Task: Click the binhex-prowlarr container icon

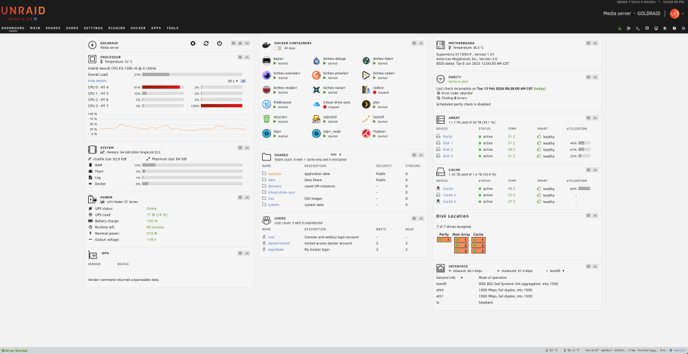Action: click(x=316, y=75)
